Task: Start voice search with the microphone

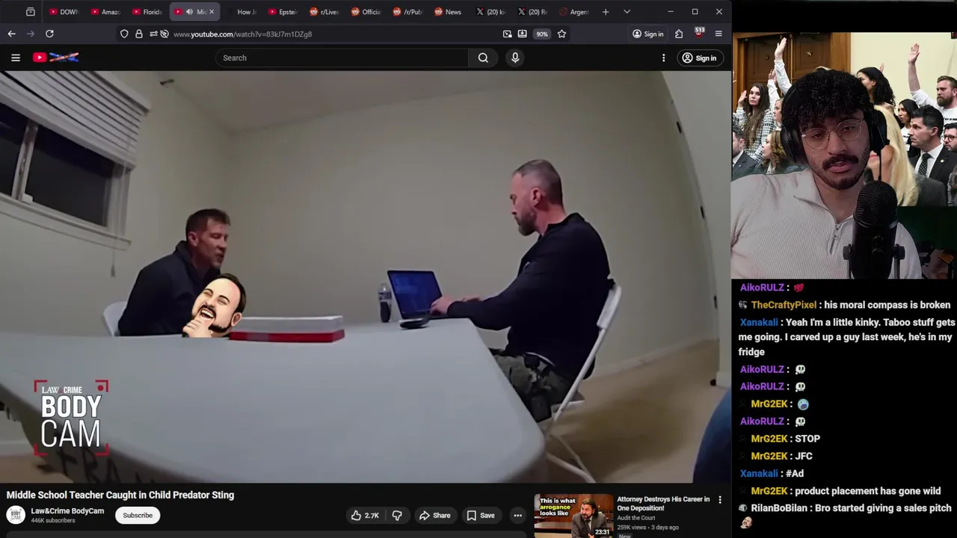Action: (515, 58)
